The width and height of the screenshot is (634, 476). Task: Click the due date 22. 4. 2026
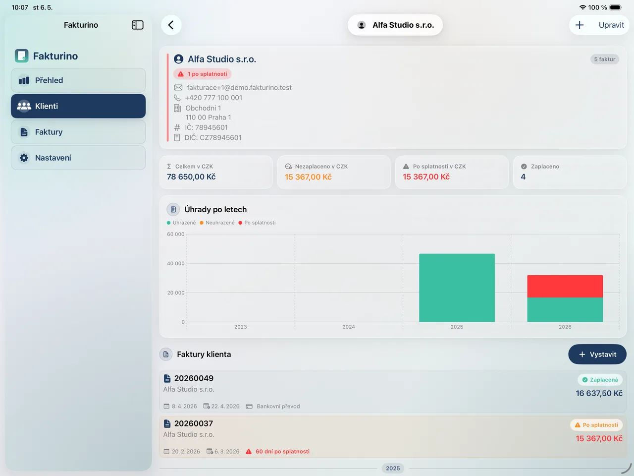point(225,406)
